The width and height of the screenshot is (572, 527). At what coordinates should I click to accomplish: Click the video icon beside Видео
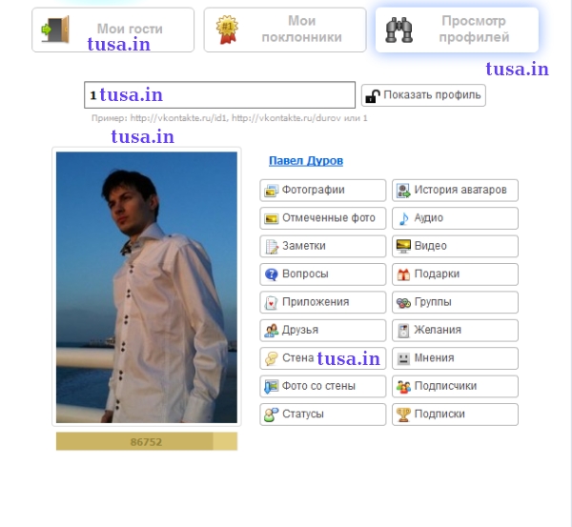(403, 246)
